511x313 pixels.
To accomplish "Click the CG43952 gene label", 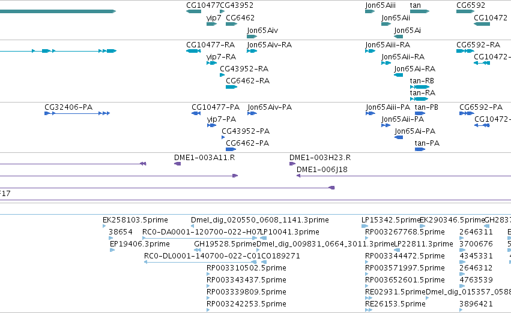I will [237, 5].
